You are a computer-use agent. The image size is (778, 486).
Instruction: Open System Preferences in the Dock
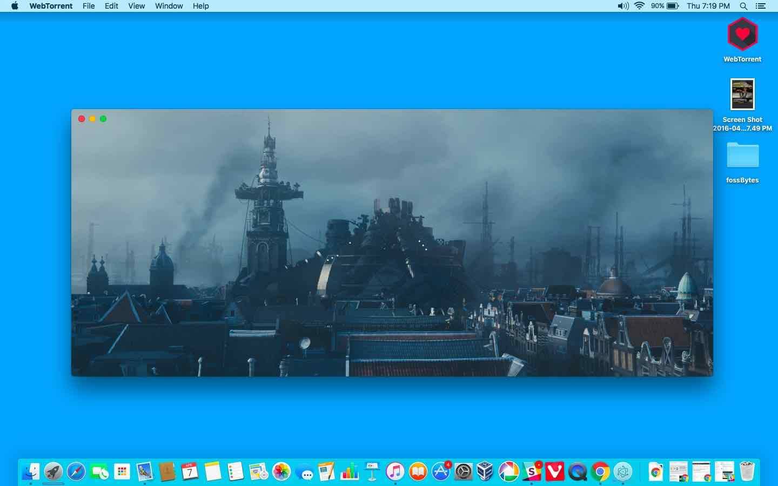click(464, 471)
